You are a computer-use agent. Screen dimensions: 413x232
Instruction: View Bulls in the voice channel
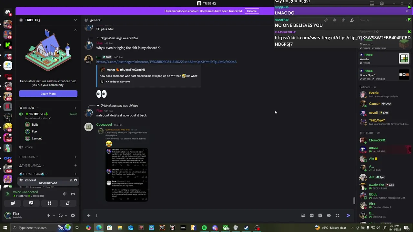pos(35,125)
